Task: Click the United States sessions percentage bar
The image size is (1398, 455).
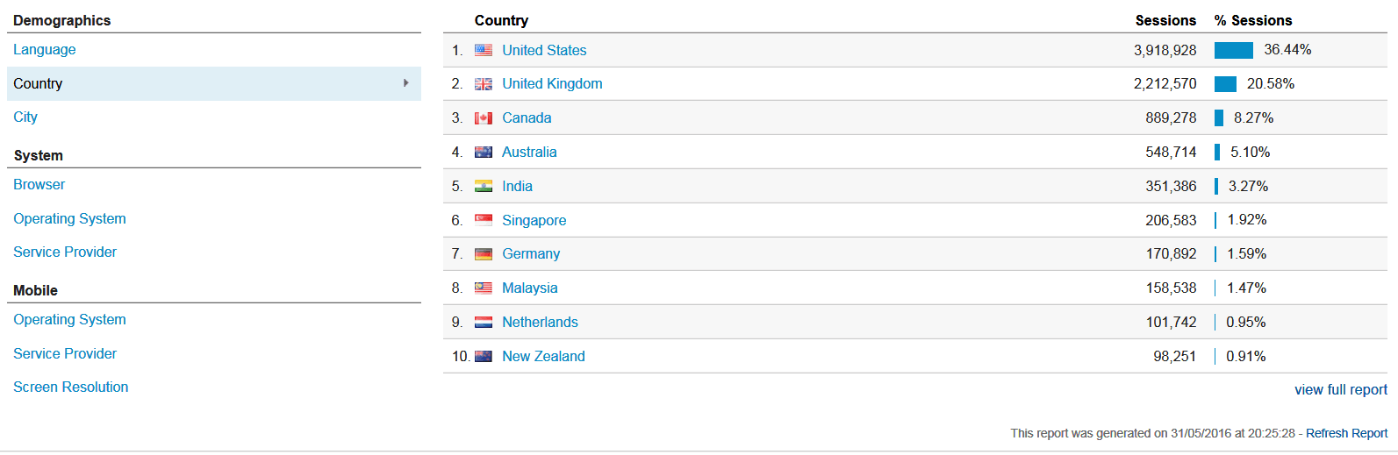Action: [x=1233, y=50]
